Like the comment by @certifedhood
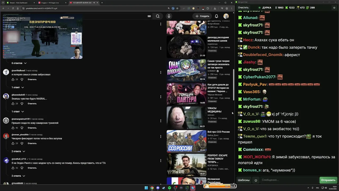 click(x=13, y=79)
